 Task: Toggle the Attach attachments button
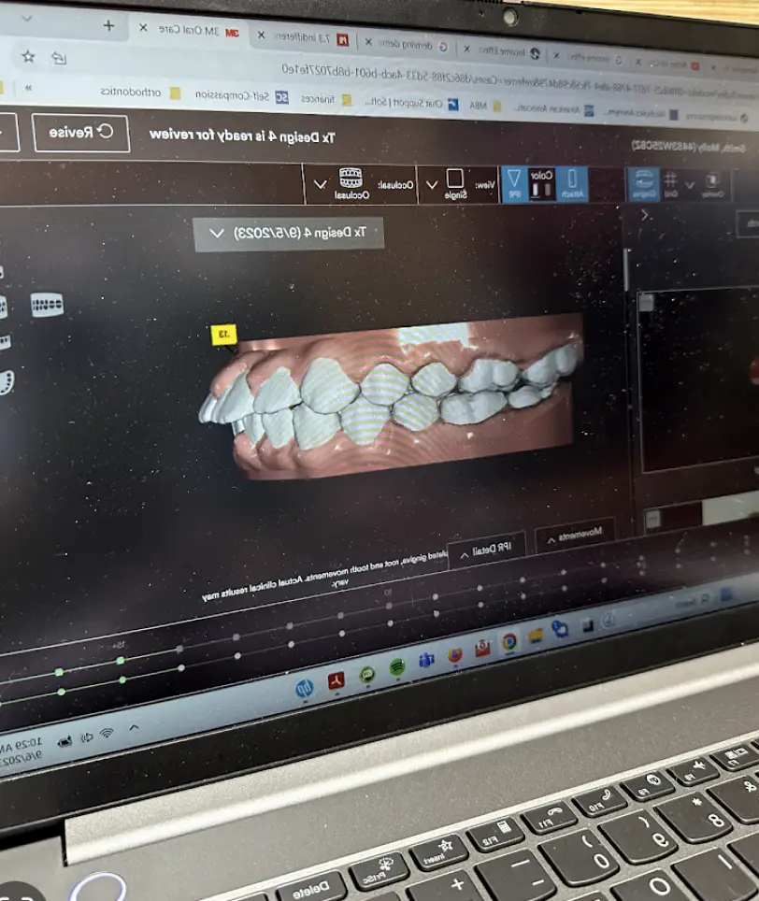(x=572, y=184)
